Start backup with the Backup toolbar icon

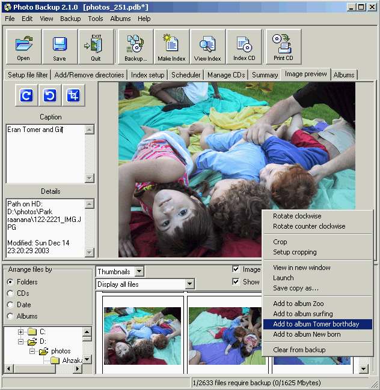[x=135, y=47]
